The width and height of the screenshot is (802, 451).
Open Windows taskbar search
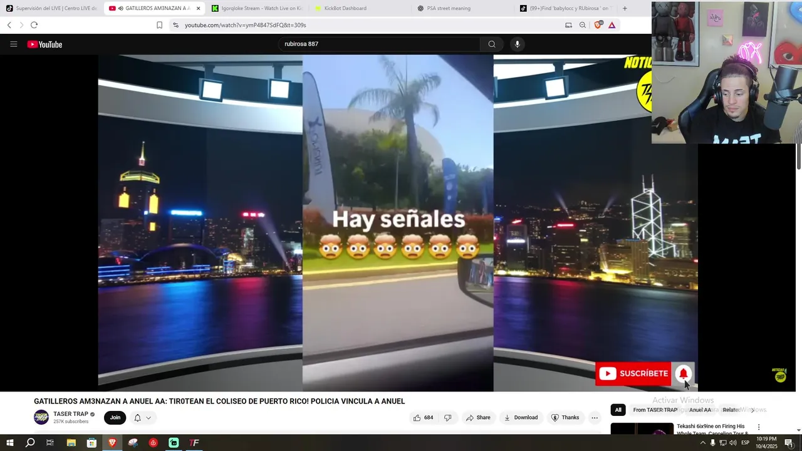tap(30, 443)
